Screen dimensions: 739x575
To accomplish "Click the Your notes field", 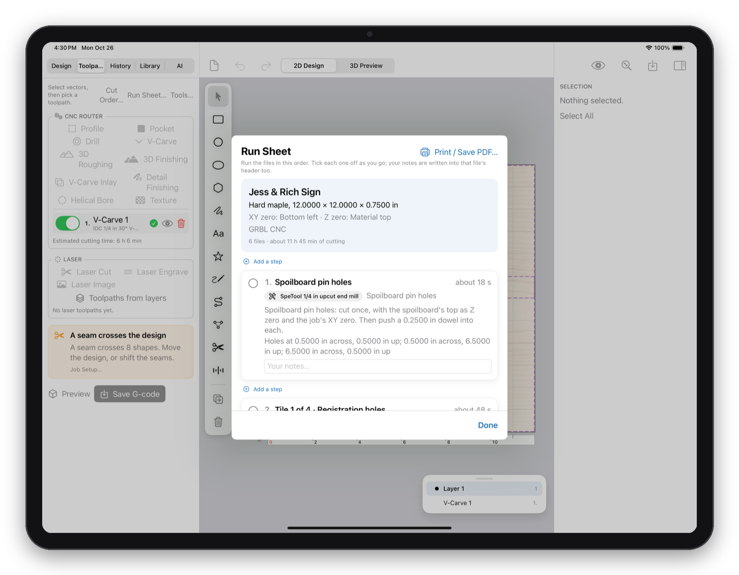I will [377, 366].
